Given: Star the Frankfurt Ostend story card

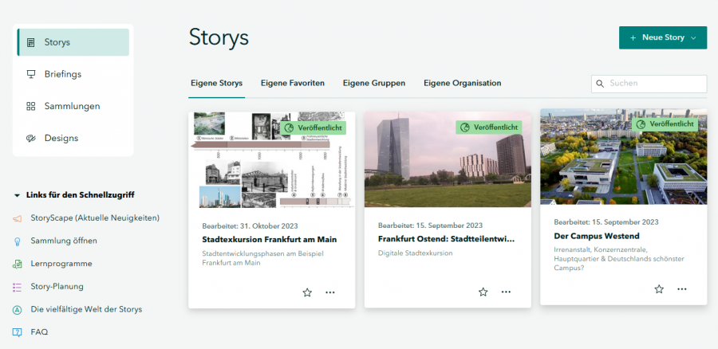Looking at the screenshot, I should point(483,292).
